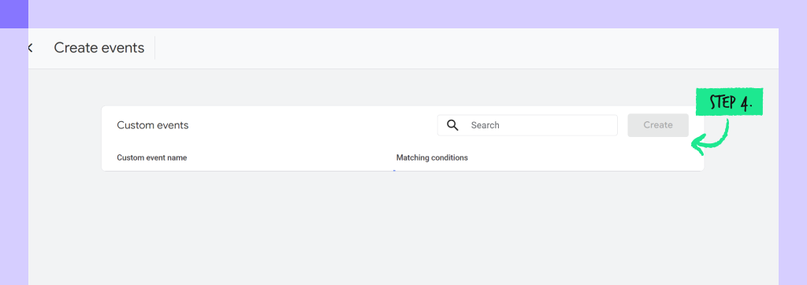The width and height of the screenshot is (807, 285).
Task: Click the Create events page title
Action: point(99,48)
